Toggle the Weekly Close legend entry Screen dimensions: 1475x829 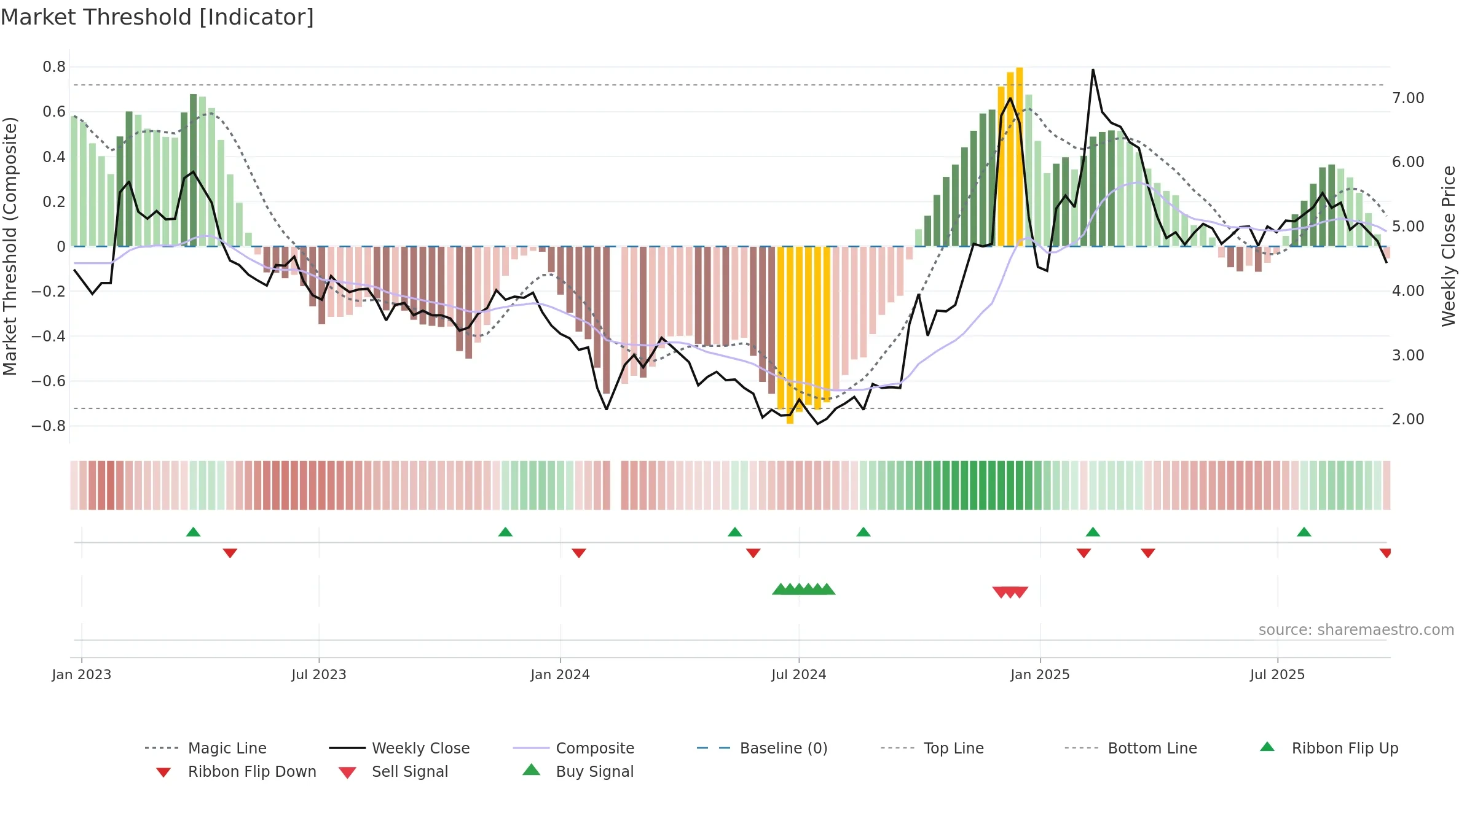coord(399,748)
